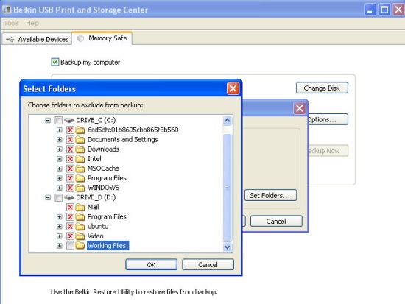Click the MSOCache folder icon

[80, 169]
